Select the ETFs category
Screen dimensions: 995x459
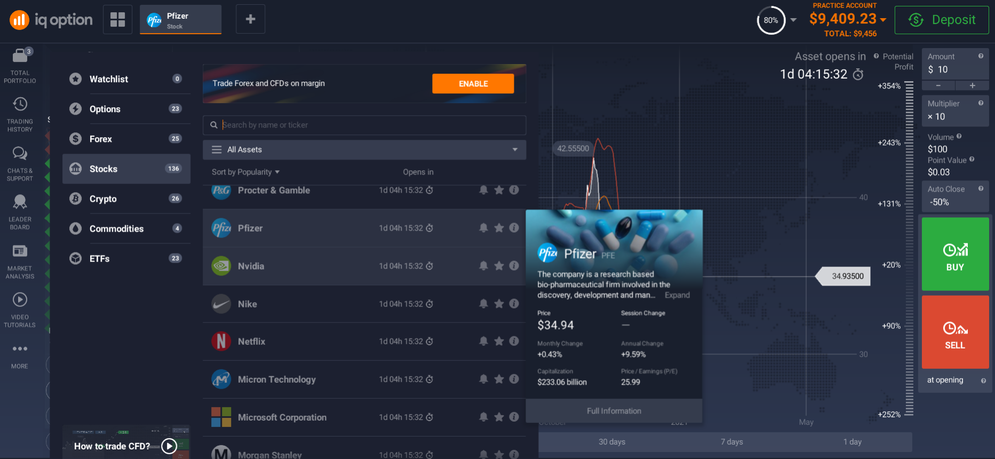click(x=126, y=258)
